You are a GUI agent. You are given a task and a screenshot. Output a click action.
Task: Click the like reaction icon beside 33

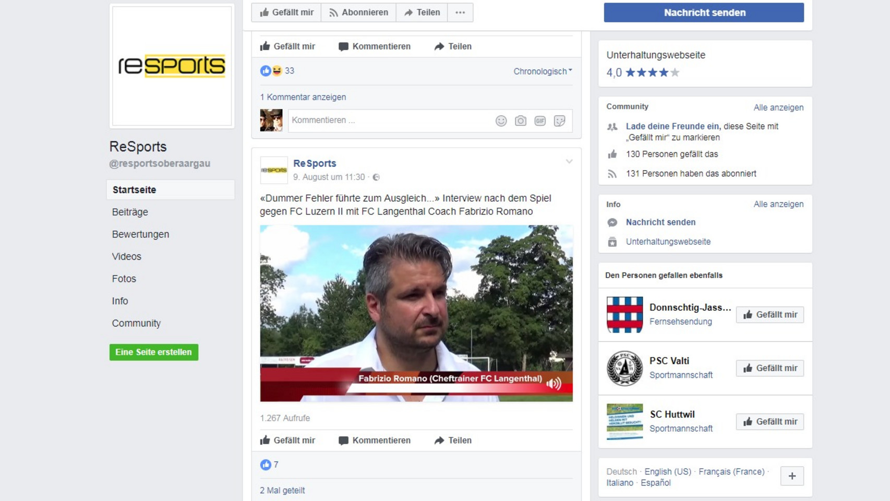pos(266,70)
